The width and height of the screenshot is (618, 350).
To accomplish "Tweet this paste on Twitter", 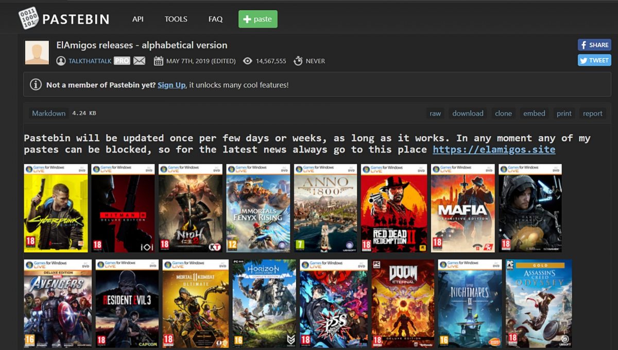I will pos(594,60).
